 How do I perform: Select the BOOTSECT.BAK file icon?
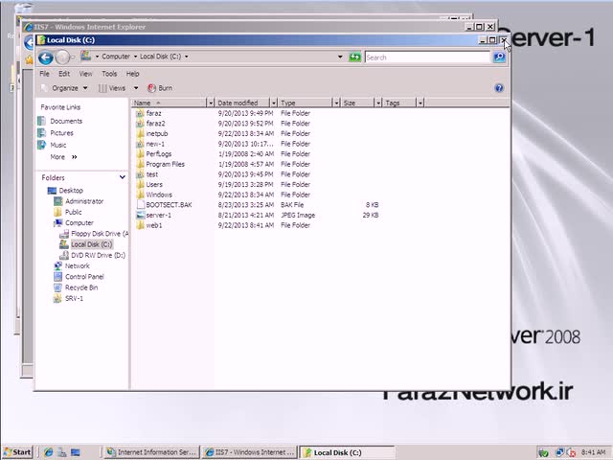140,205
